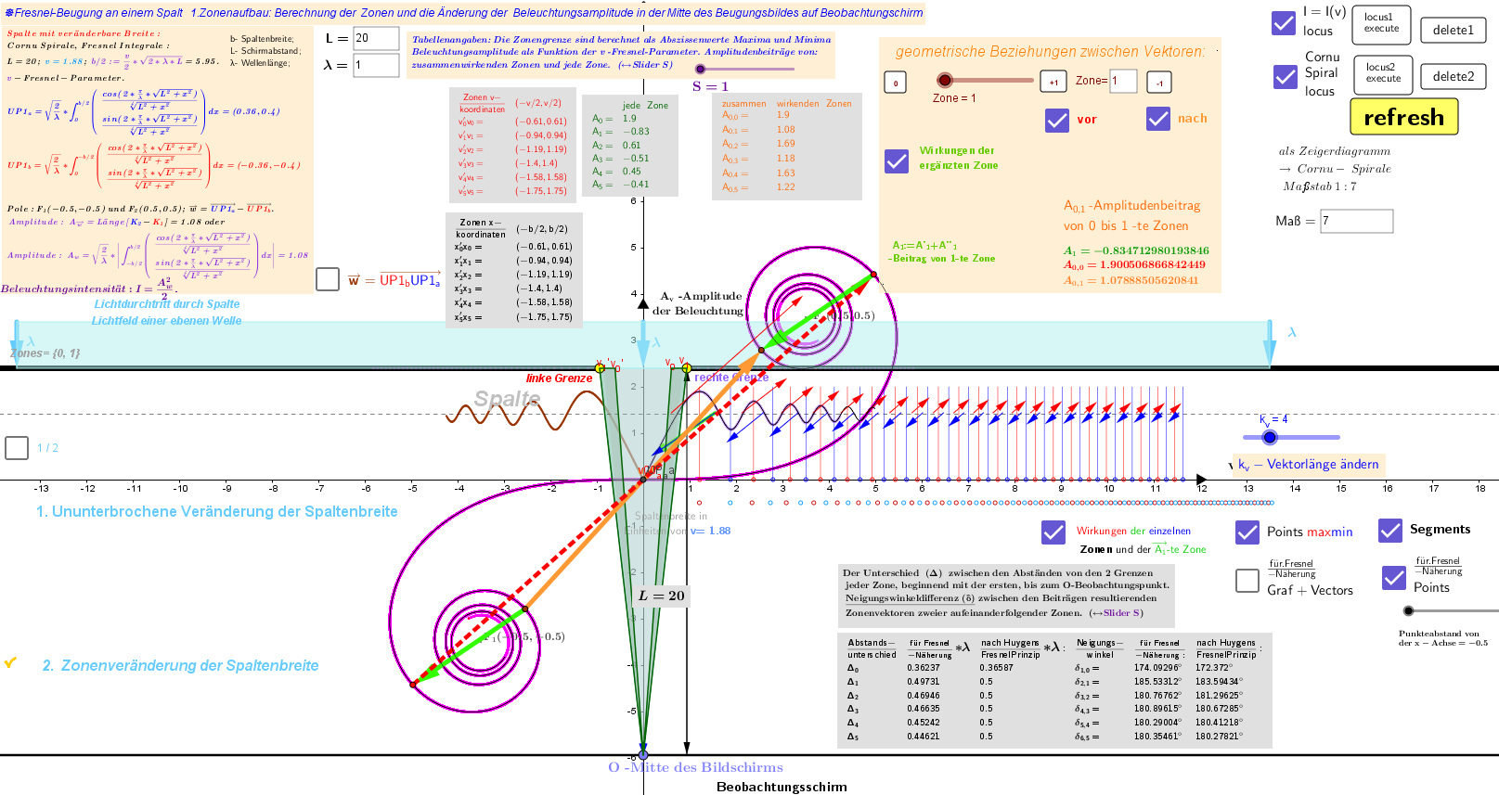Screen dimensions: 1499x795
Task: Focus the 'Zone=' input box
Action: coord(1123,82)
